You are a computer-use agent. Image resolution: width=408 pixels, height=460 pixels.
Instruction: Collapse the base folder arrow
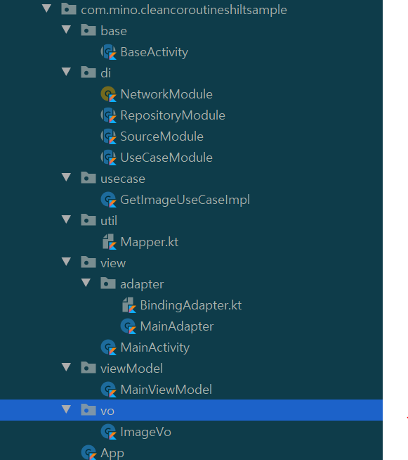(x=67, y=30)
